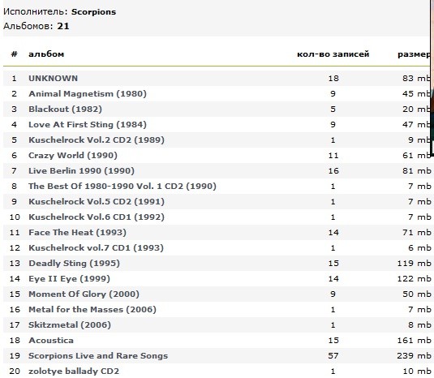Open the Deadly Sting (1995) album
Screen dimensions: 434x378
tap(74, 263)
